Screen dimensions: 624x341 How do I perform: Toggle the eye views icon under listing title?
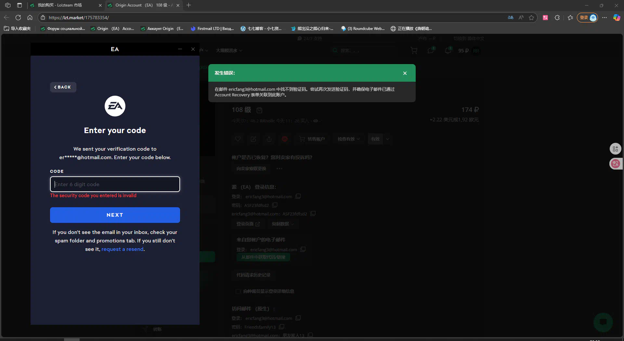point(315,121)
